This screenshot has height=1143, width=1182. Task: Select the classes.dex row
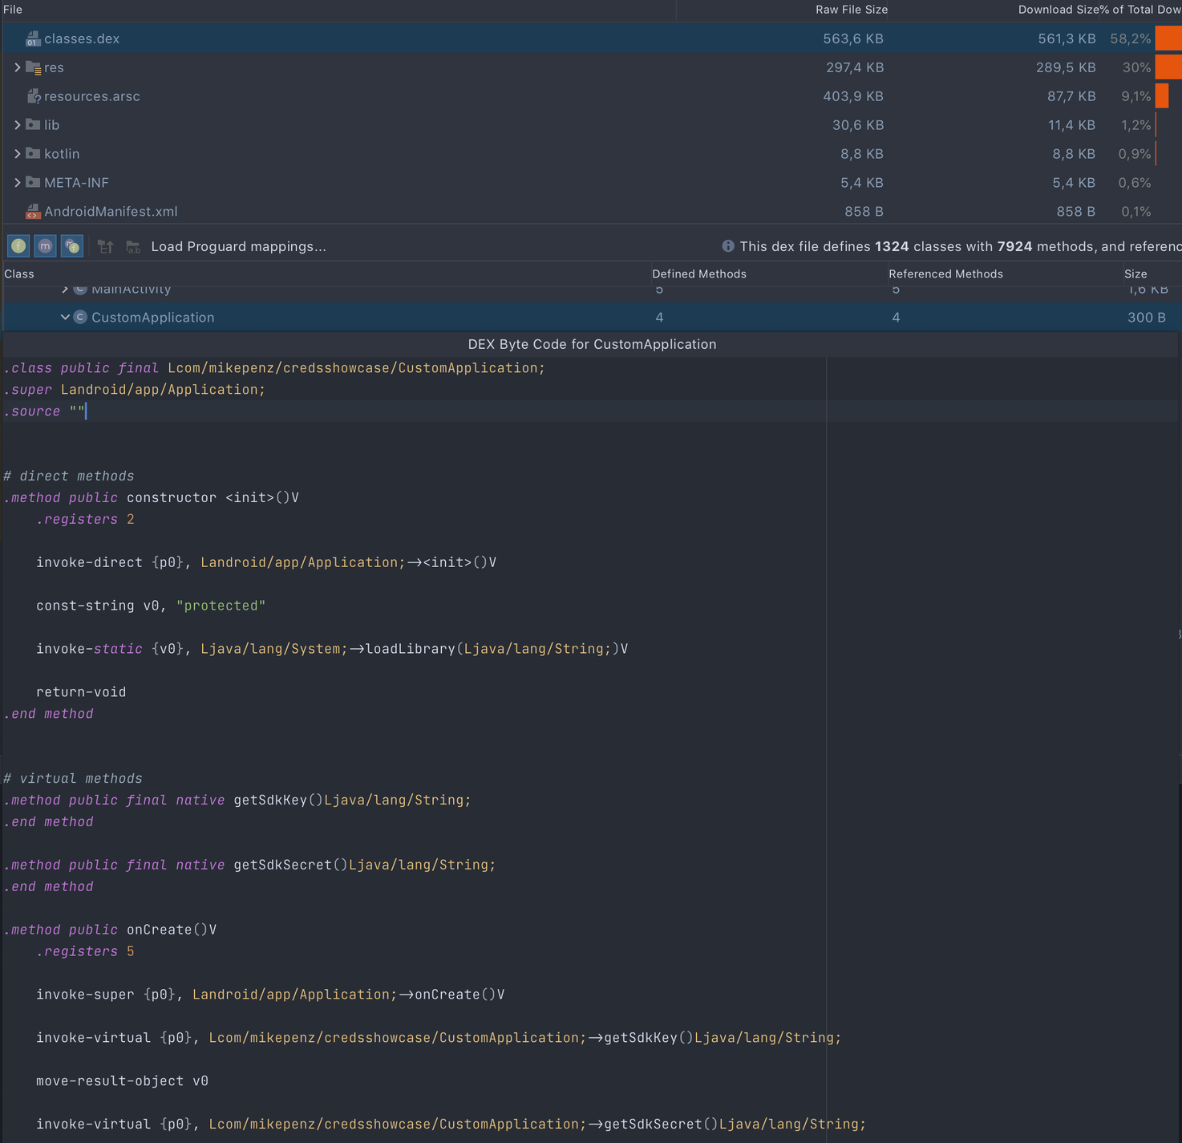[x=591, y=39]
